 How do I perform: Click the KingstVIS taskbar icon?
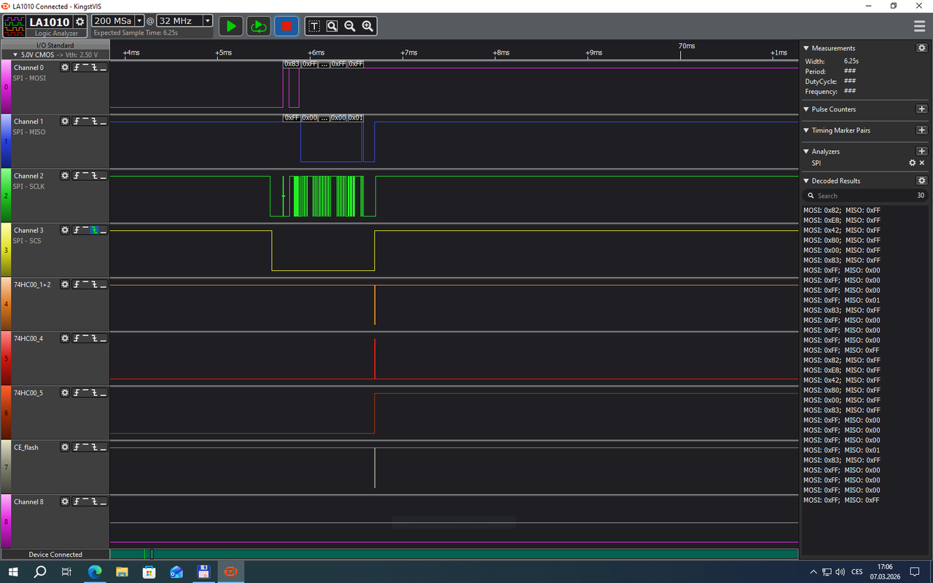pos(231,571)
